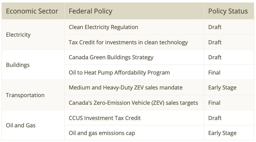Click Draft status of Clean Electricity Regulation
256x142 pixels.
(215, 27)
